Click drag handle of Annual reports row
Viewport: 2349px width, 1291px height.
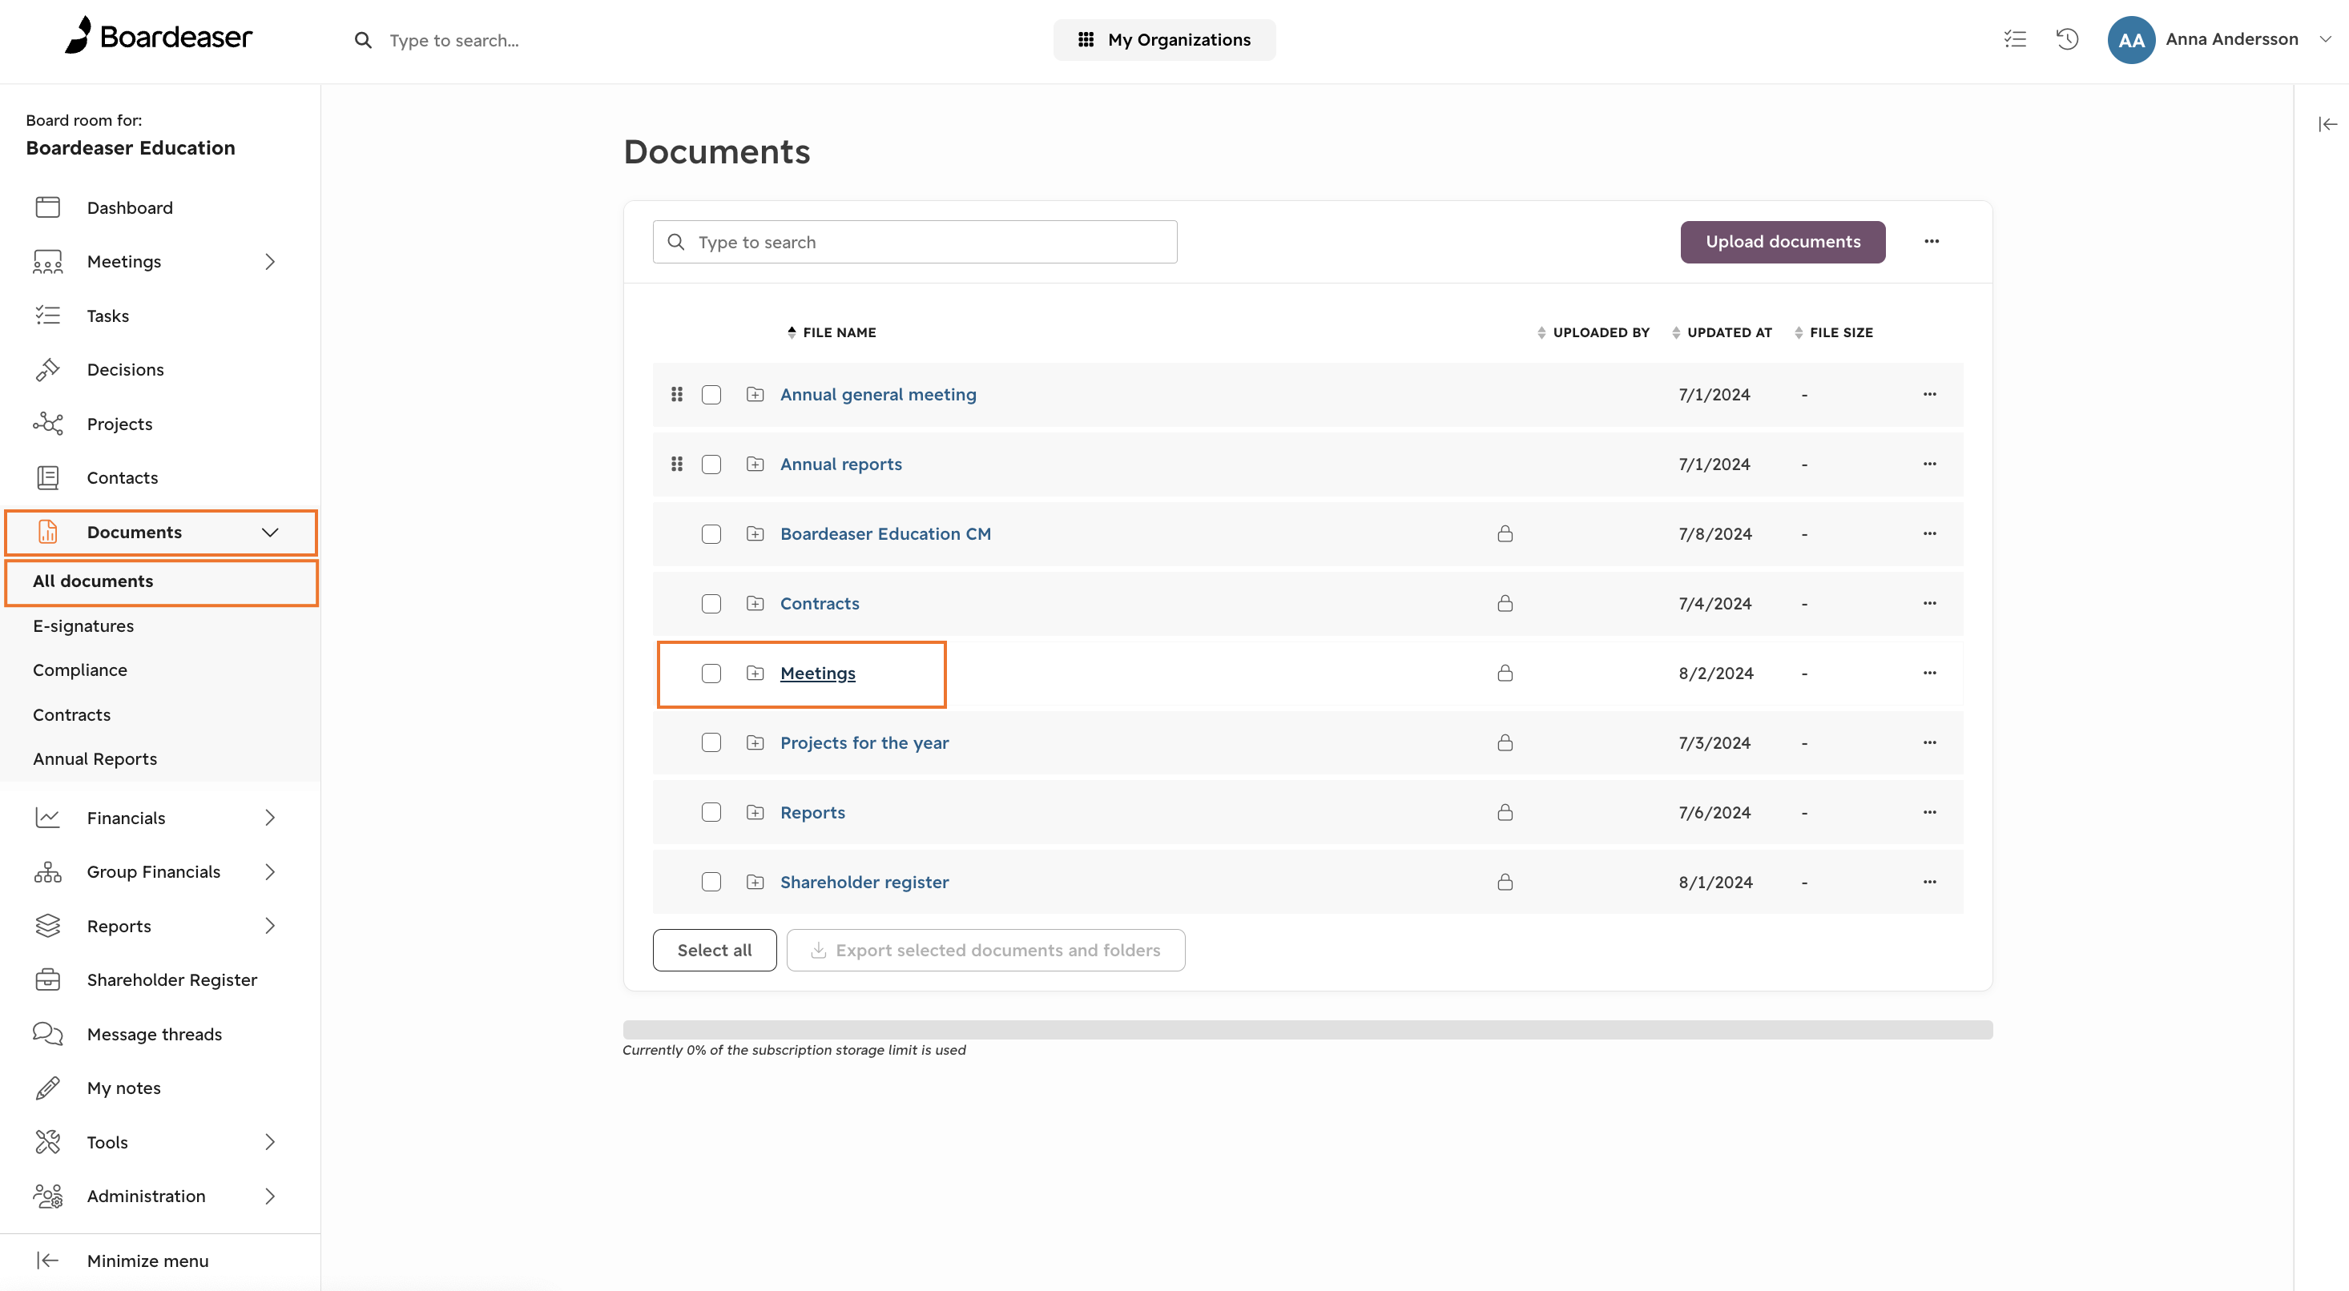click(x=677, y=464)
